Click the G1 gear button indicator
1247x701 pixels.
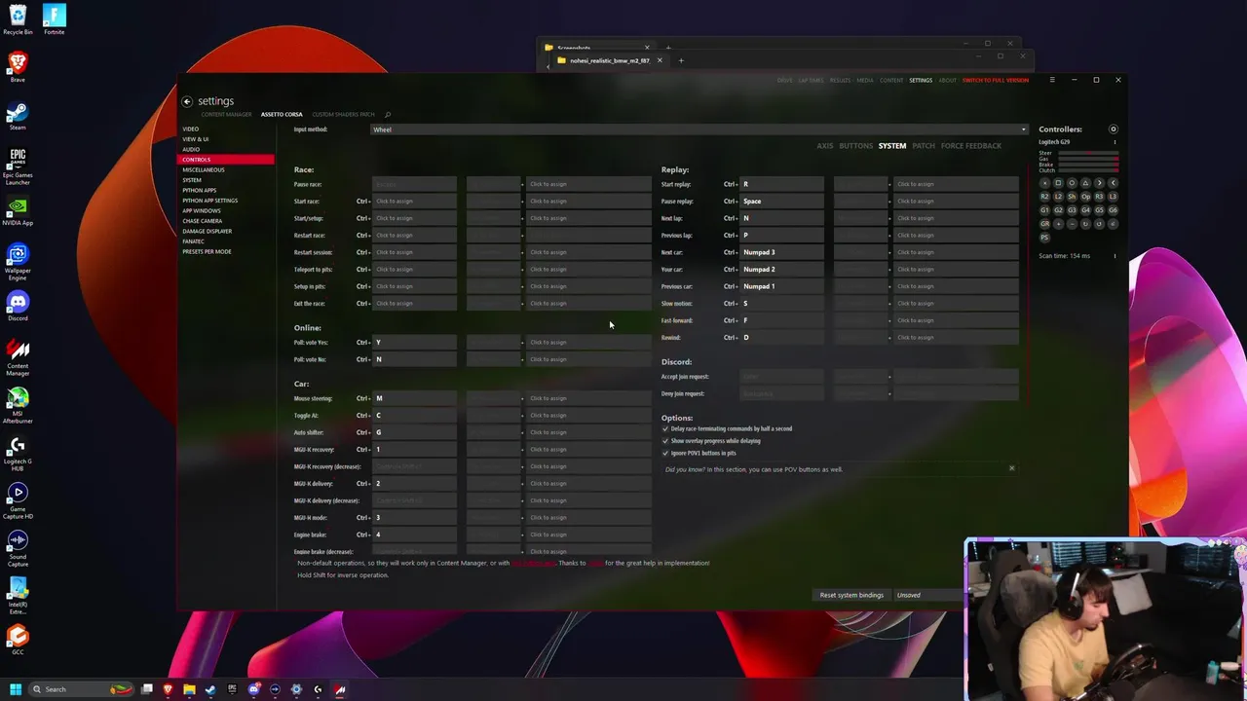tap(1044, 210)
